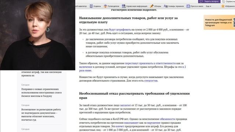Click bullet text 'до заключения договора потребителю сообщают'

coord(132,43)
